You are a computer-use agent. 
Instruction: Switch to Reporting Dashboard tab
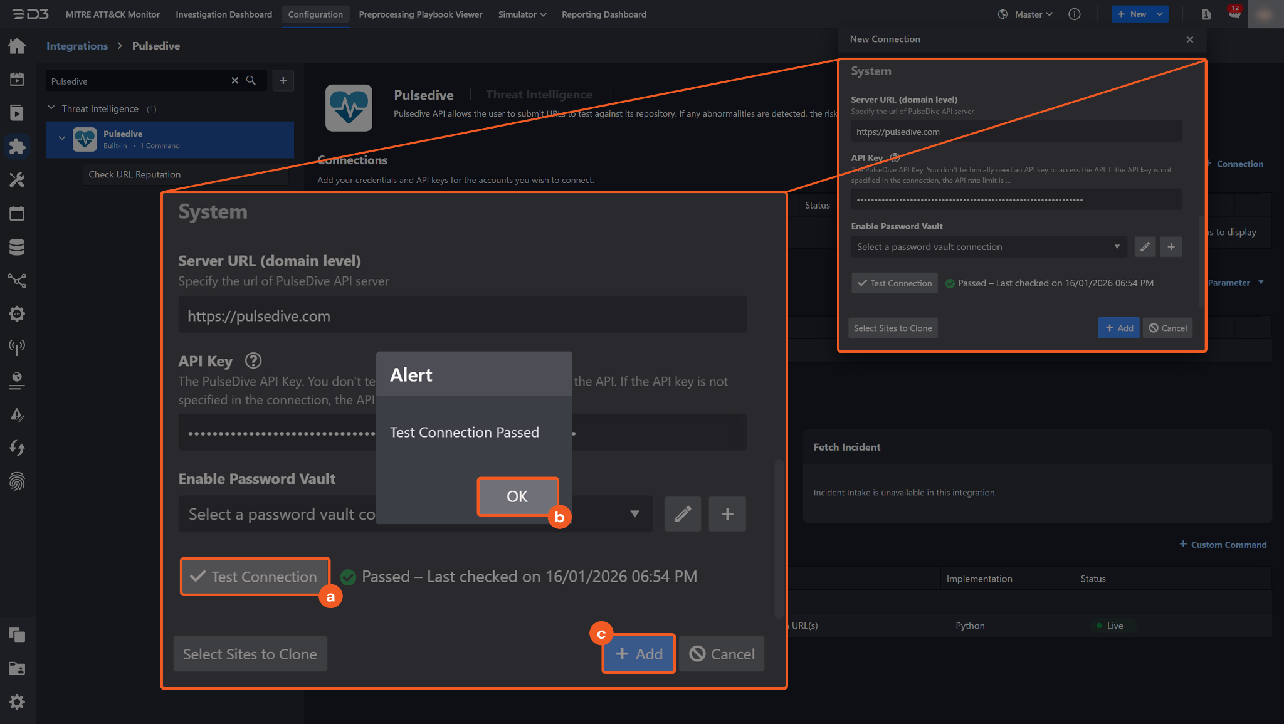click(603, 14)
